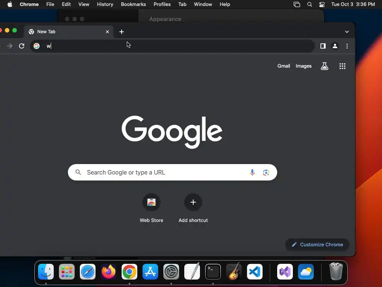Open the Profiles menu

coord(162,4)
